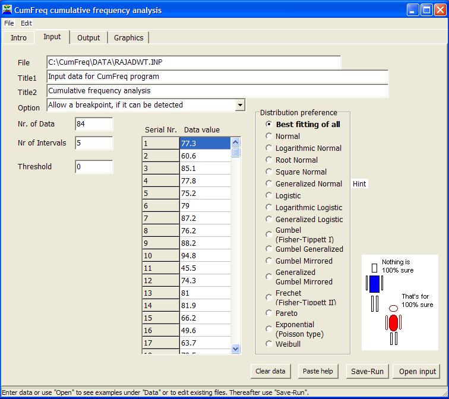Switch to the Graphics tab

(128, 38)
